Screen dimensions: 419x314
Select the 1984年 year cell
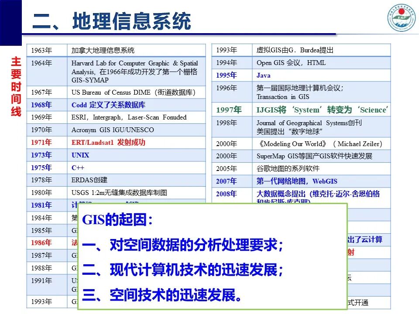tap(47, 218)
